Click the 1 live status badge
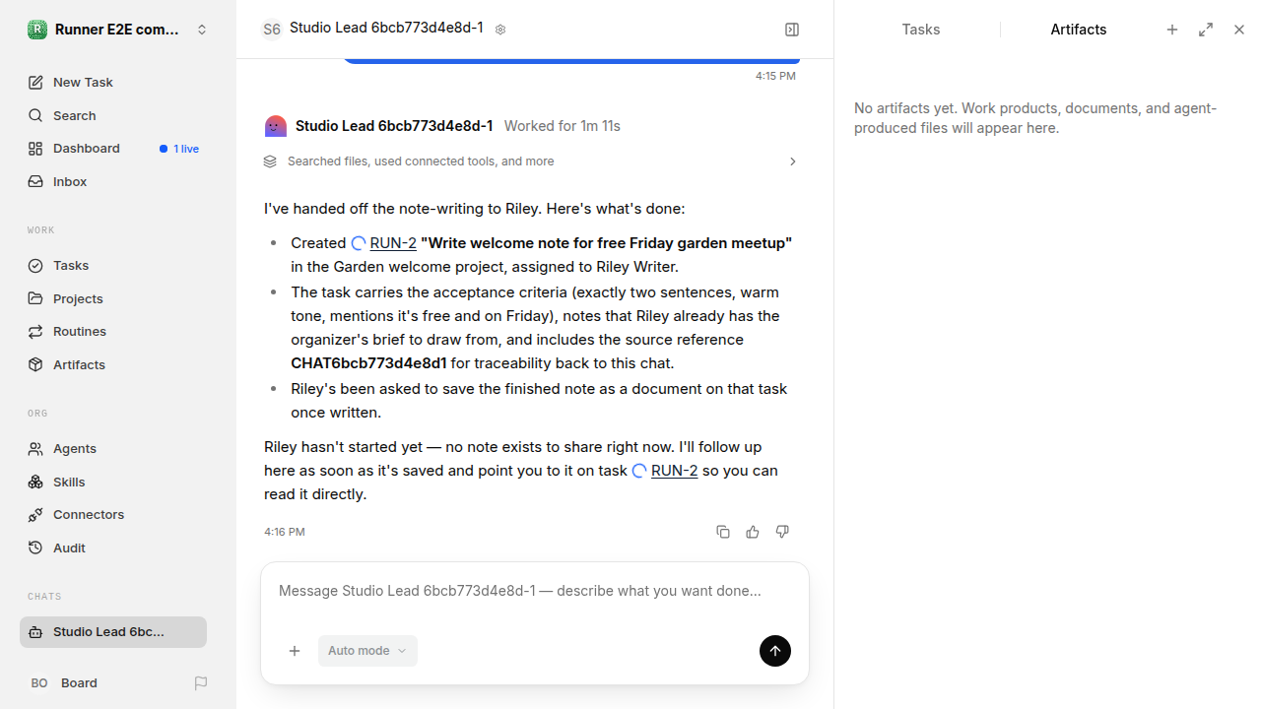Screen dimensions: 1261x709 click(179, 149)
